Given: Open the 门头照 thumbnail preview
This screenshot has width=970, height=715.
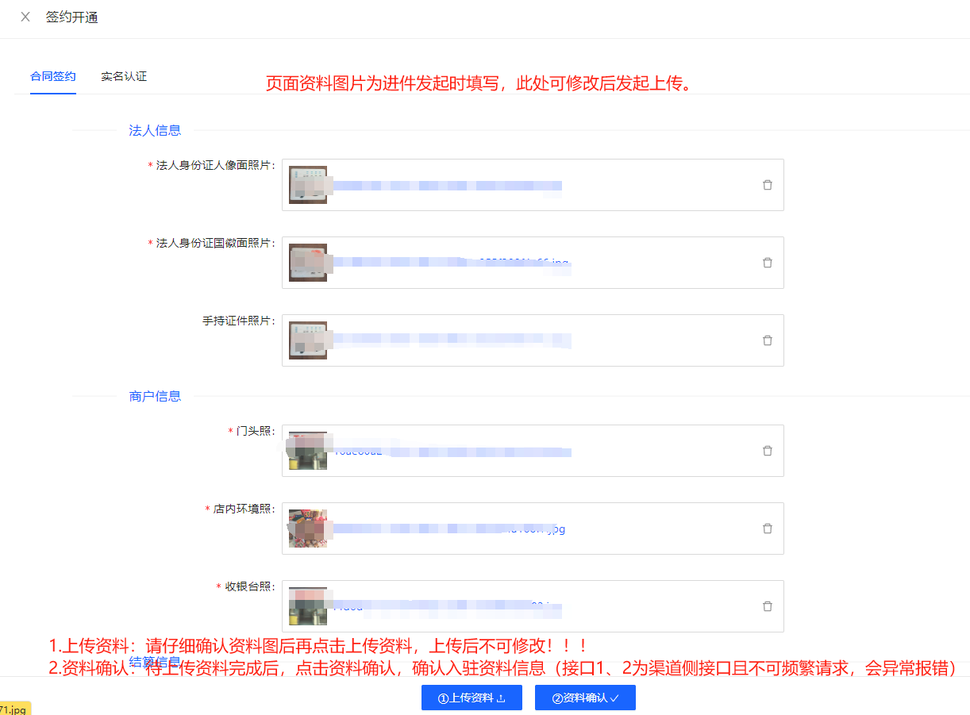Looking at the screenshot, I should click(308, 451).
